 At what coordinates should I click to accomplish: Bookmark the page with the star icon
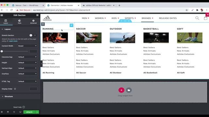(186, 10)
